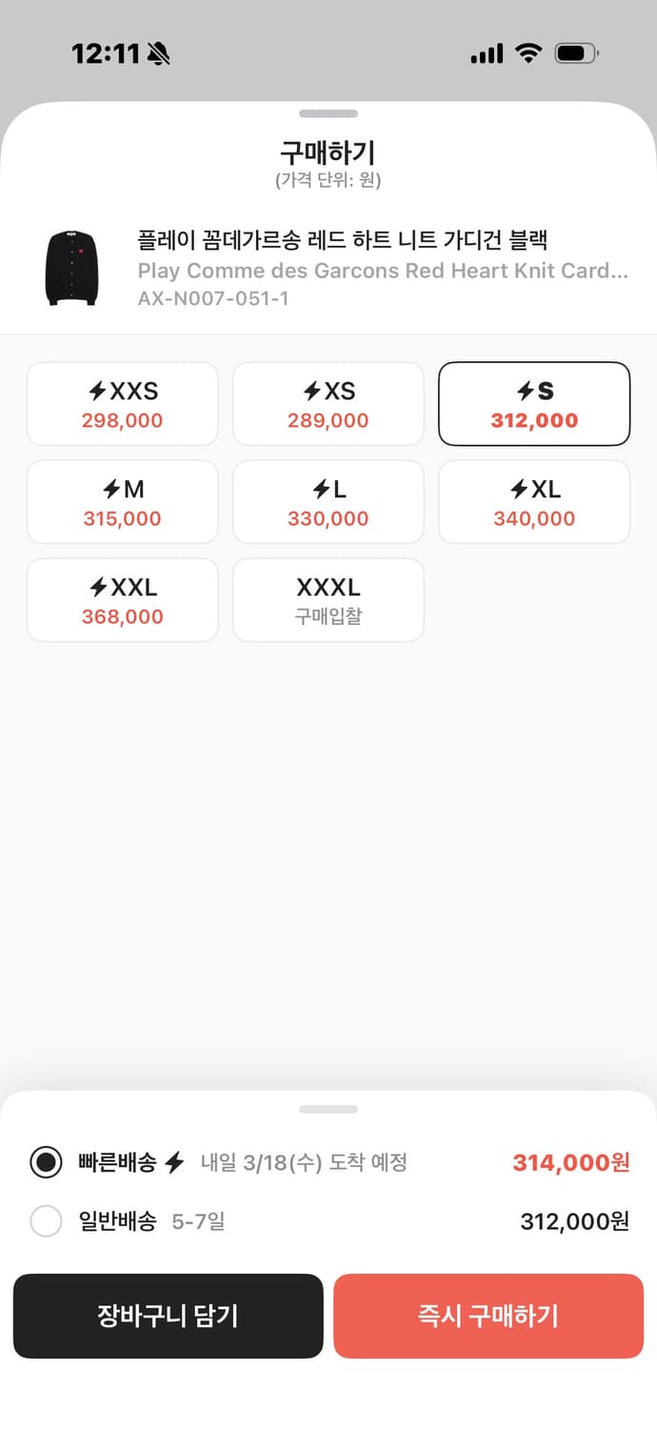This screenshot has width=657, height=1429.
Task: Collapse the sheet using the top drag handle
Action: (x=328, y=112)
